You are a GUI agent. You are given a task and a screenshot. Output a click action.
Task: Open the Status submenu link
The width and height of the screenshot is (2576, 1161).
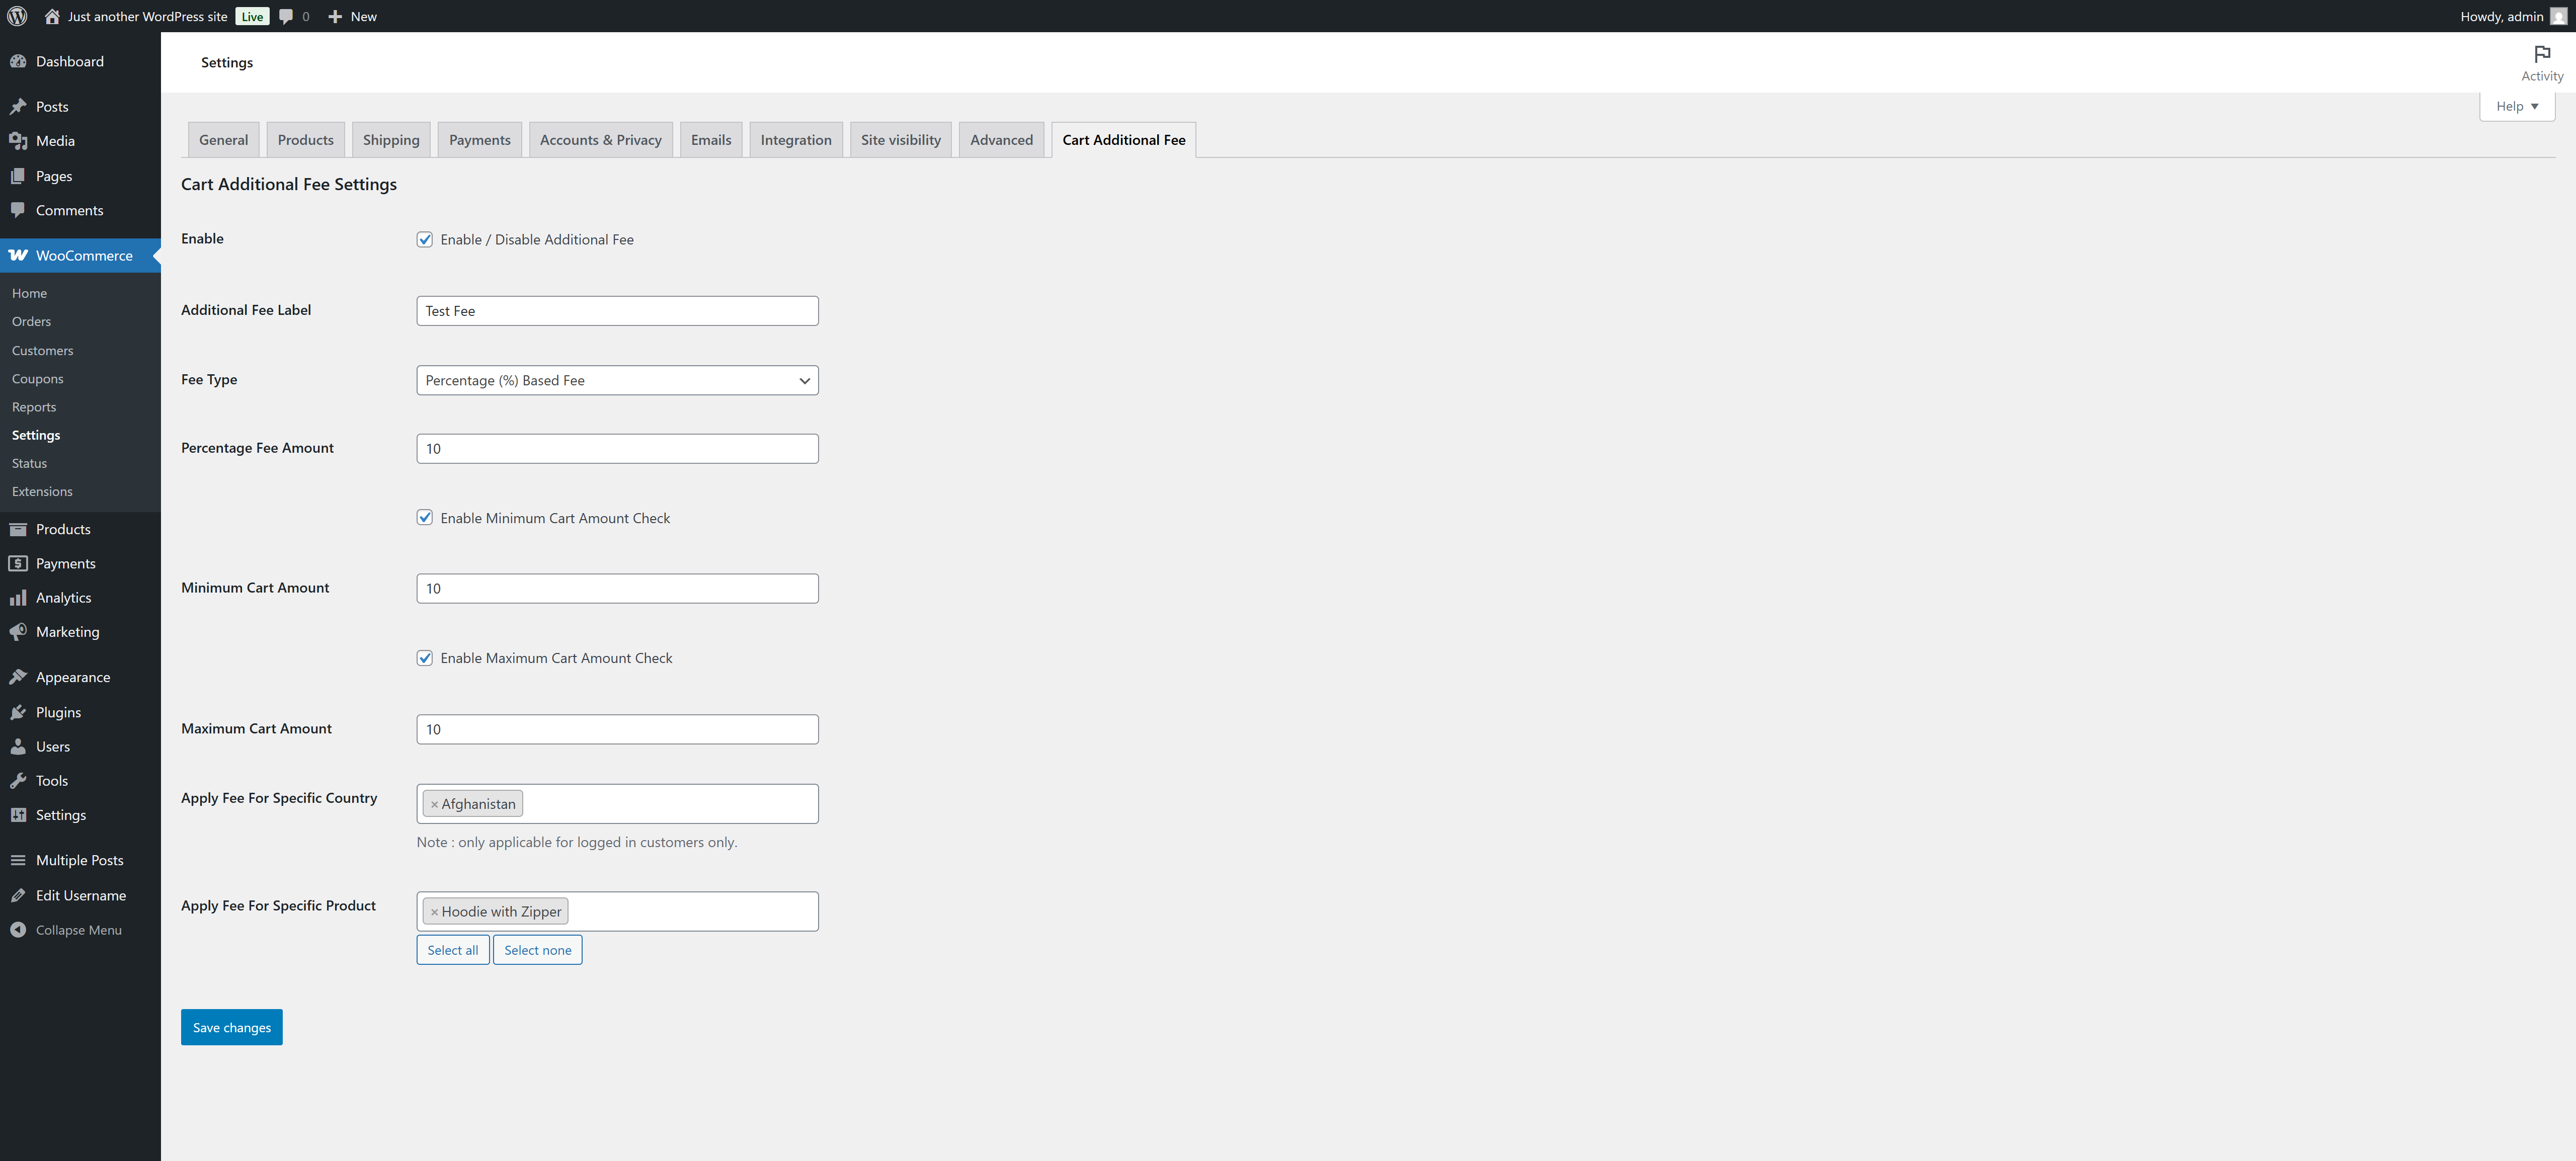[x=29, y=463]
